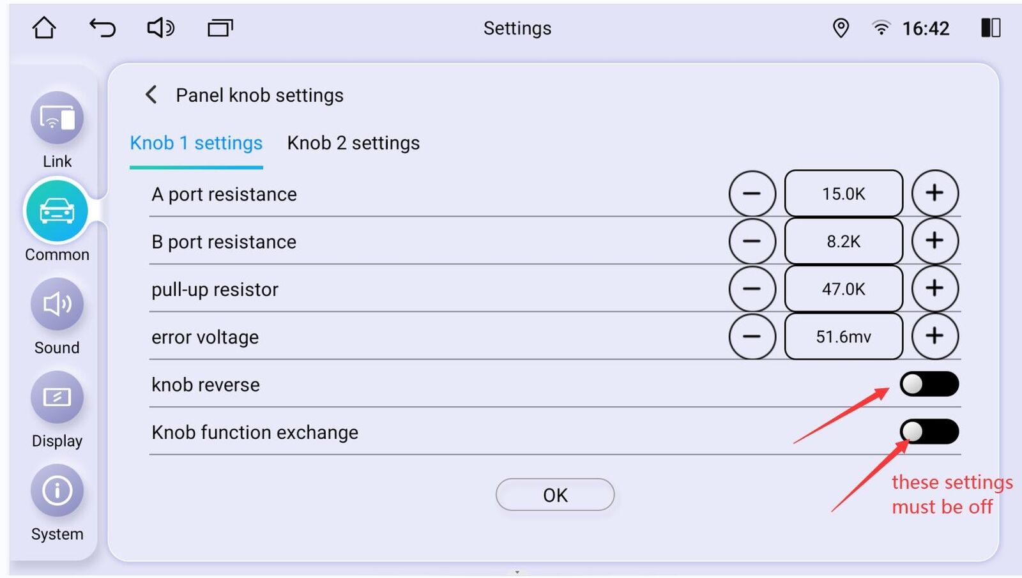The height and width of the screenshot is (578, 1022).
Task: Open the Display settings category
Action: [x=57, y=398]
